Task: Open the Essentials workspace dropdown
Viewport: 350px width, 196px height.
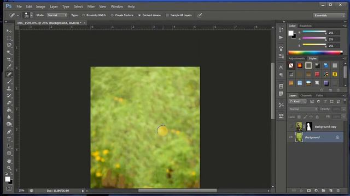Action: 329,15
